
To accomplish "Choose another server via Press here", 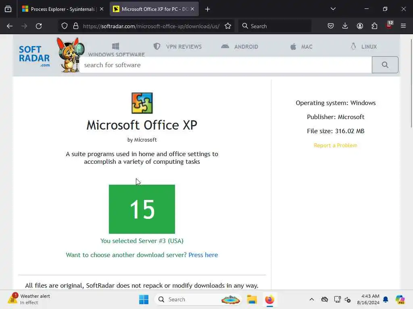I will (203, 255).
